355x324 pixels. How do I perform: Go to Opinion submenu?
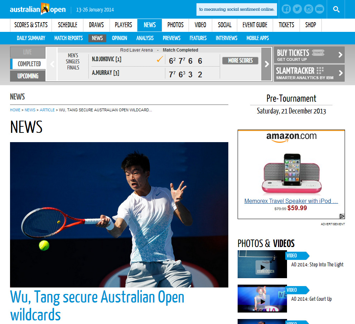click(120, 38)
